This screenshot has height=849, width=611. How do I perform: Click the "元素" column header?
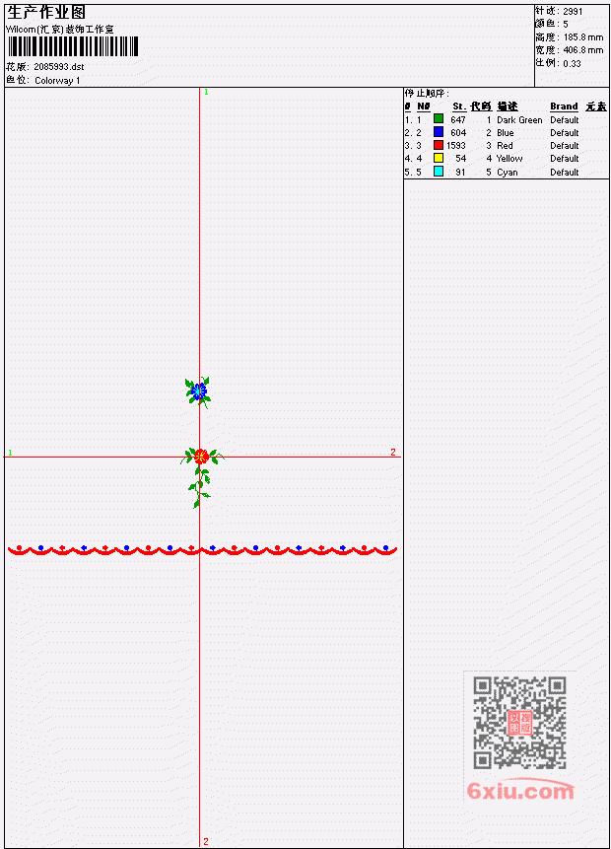click(596, 106)
